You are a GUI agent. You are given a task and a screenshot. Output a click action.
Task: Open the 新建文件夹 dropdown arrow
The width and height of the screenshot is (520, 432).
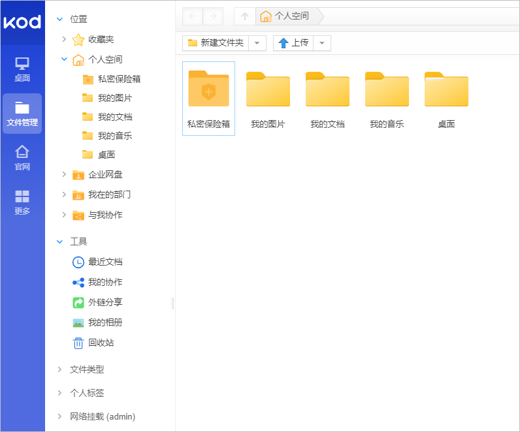click(257, 43)
